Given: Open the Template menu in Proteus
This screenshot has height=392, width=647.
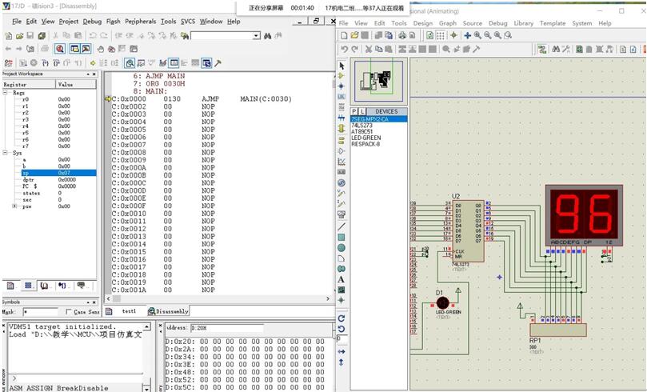Looking at the screenshot, I should [x=552, y=23].
